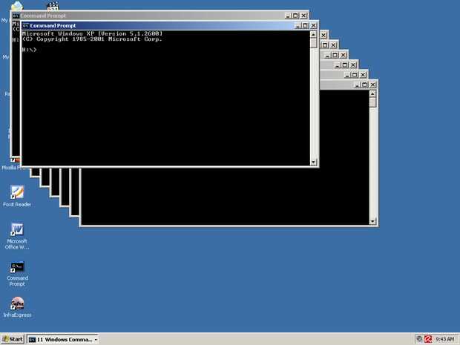Launch the Microsoft Office Word desktop icon
The height and width of the screenshot is (345, 460).
tap(17, 236)
